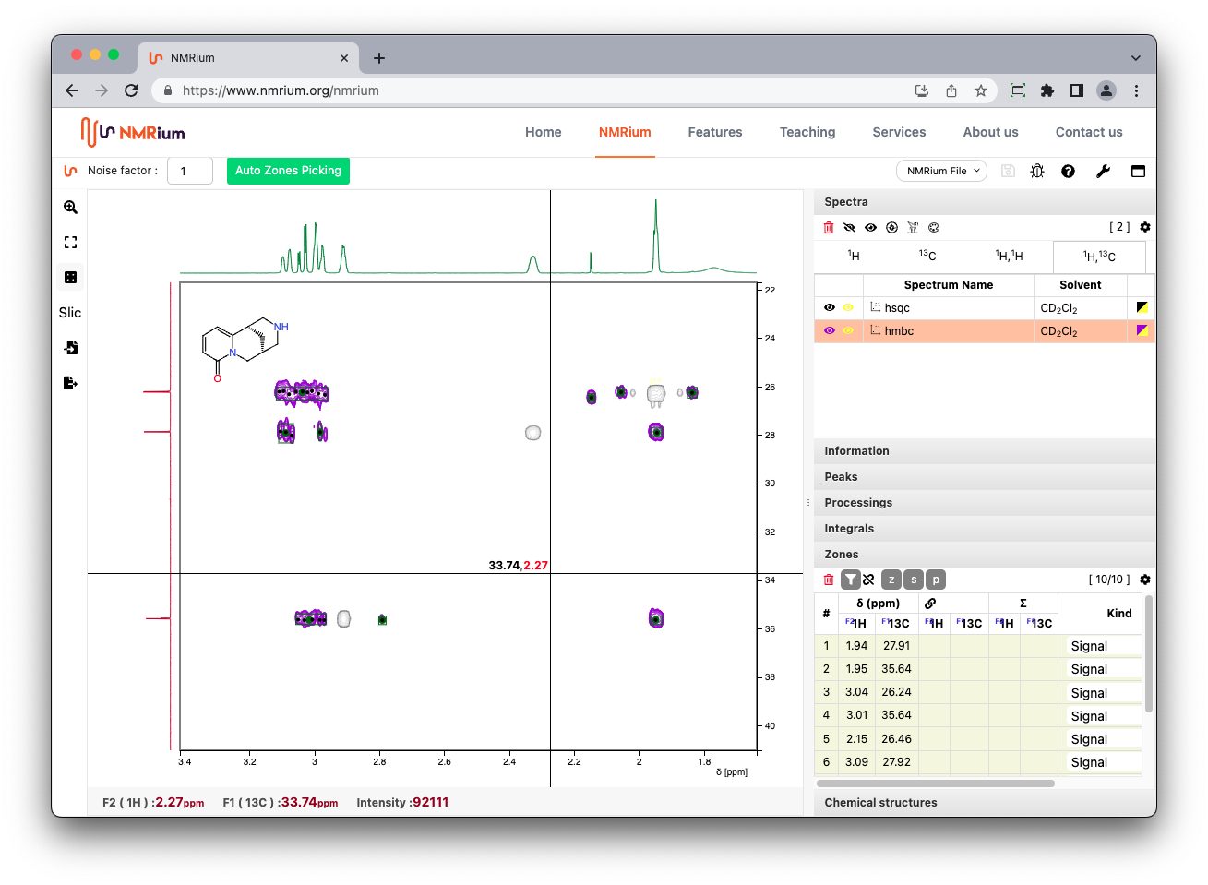1208x885 pixels.
Task: Delete zones using the red trash icon
Action: coord(829,580)
